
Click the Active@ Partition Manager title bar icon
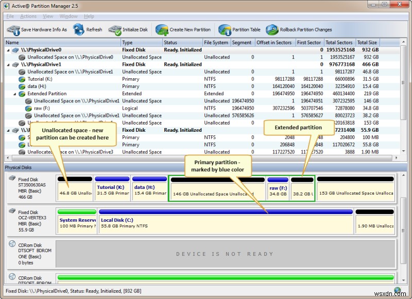tap(6, 6)
